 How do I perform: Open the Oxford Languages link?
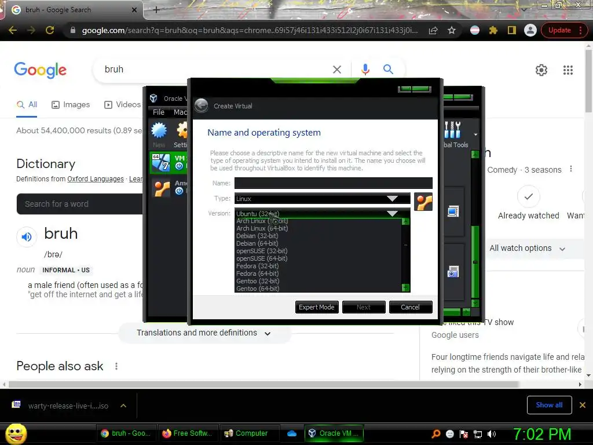tap(96, 178)
